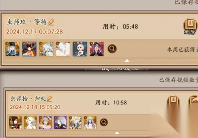Delete the 虫师玖·等待 record via trash icon
Viewport: 198px width, 138px height.
coord(190,27)
